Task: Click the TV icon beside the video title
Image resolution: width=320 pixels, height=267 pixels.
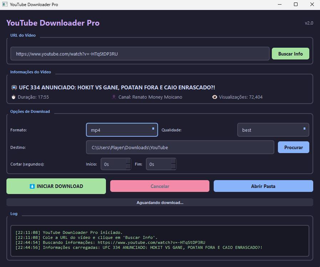Action: coord(14,88)
